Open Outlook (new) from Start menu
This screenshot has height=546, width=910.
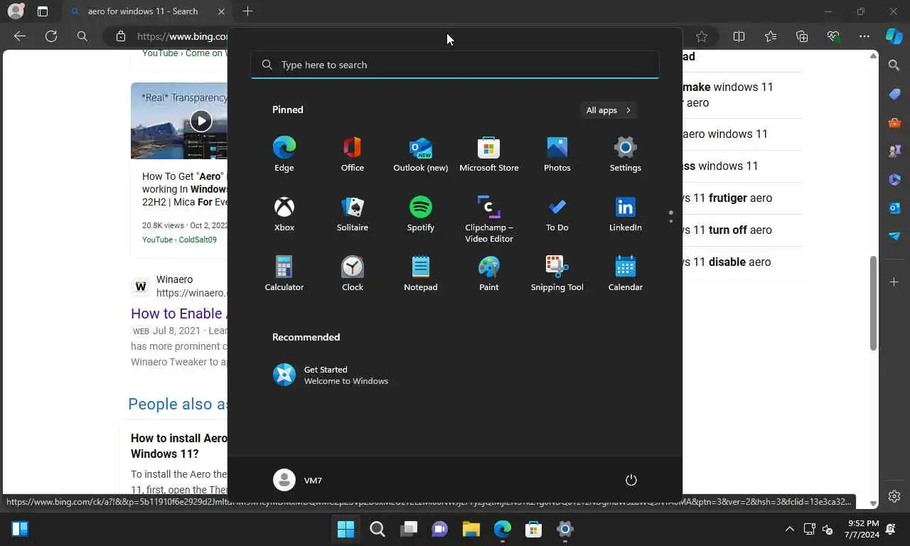(x=421, y=154)
